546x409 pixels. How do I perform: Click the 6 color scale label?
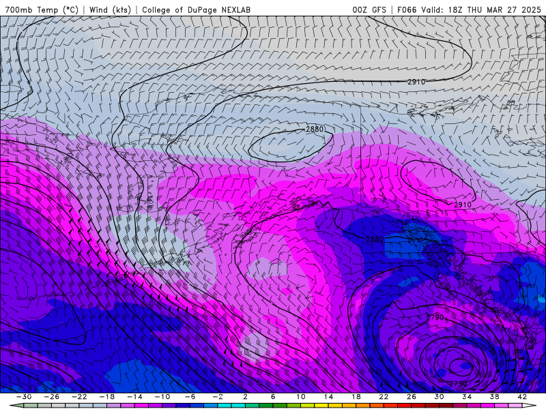pyautogui.click(x=273, y=397)
